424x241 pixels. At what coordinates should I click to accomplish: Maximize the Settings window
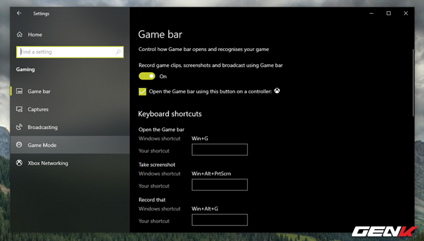pyautogui.click(x=389, y=13)
